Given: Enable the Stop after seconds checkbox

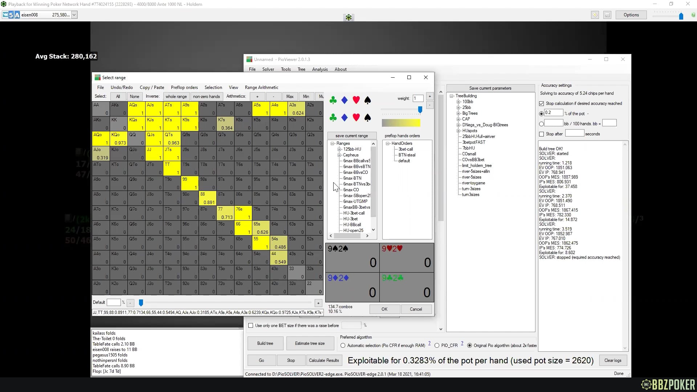Looking at the screenshot, I should [x=542, y=134].
